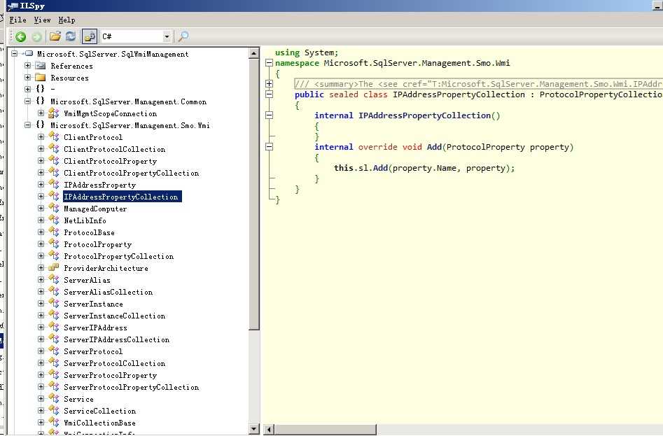Select ServerAliasCollection in the tree

coord(109,292)
